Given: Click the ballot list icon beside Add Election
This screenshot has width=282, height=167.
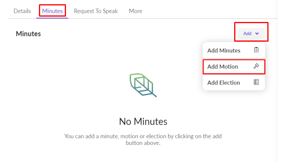Looking at the screenshot, I should coord(256,82).
